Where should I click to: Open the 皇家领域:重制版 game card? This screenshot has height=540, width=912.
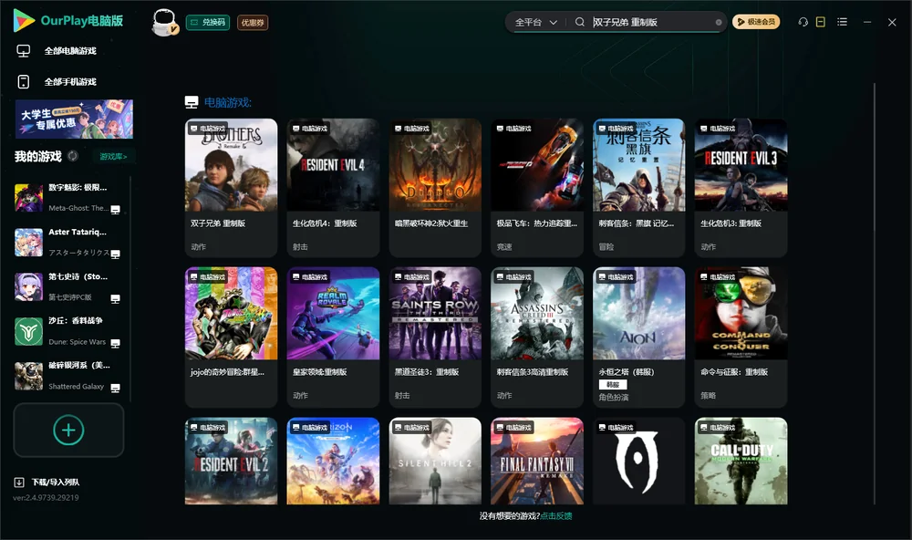[x=333, y=337]
